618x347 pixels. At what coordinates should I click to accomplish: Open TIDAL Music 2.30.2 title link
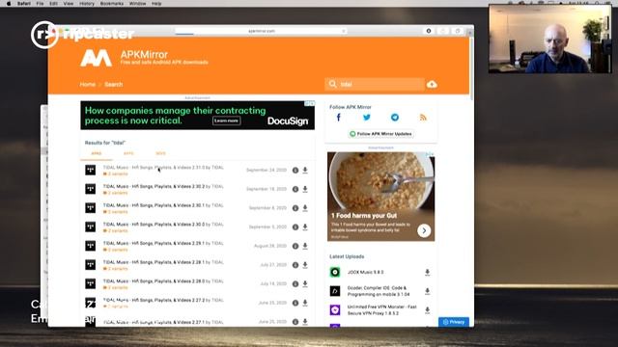pyautogui.click(x=154, y=186)
